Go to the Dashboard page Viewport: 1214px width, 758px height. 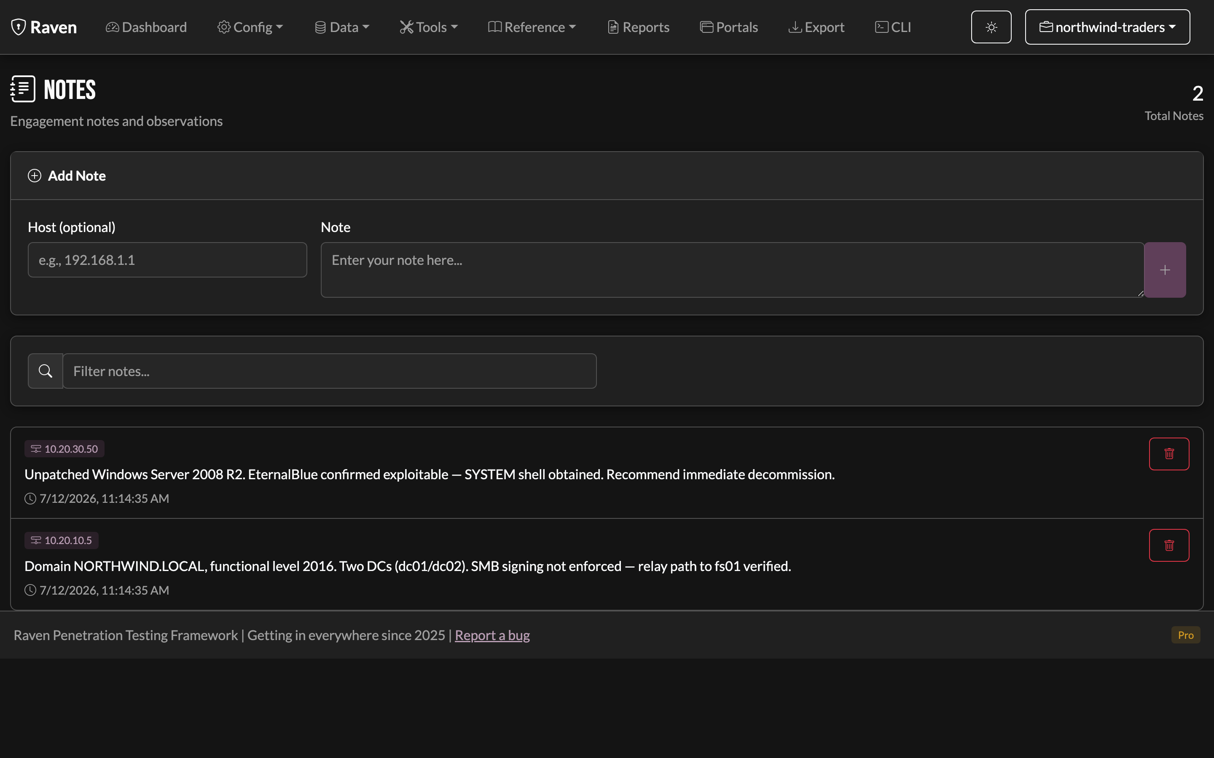pos(146,27)
